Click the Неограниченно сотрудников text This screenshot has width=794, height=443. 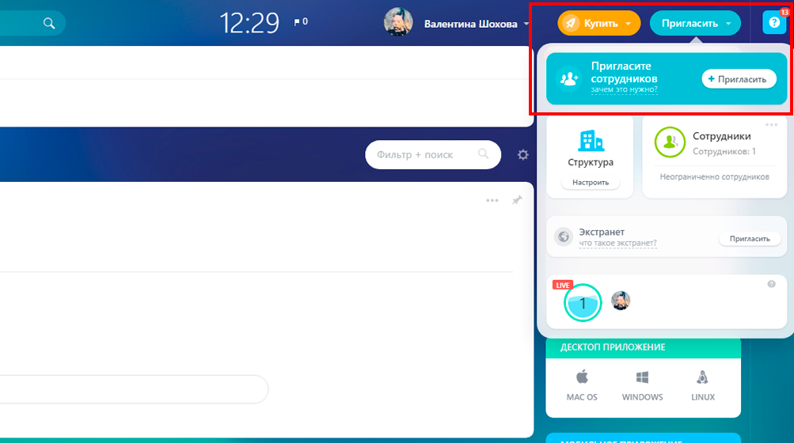point(715,176)
